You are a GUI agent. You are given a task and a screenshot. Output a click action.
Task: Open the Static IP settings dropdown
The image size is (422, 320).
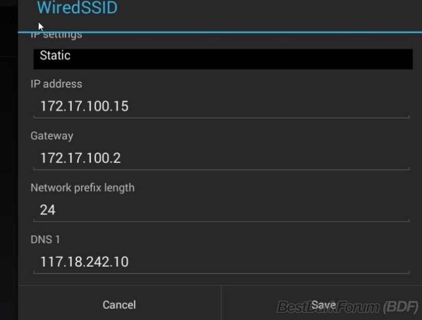(x=223, y=59)
